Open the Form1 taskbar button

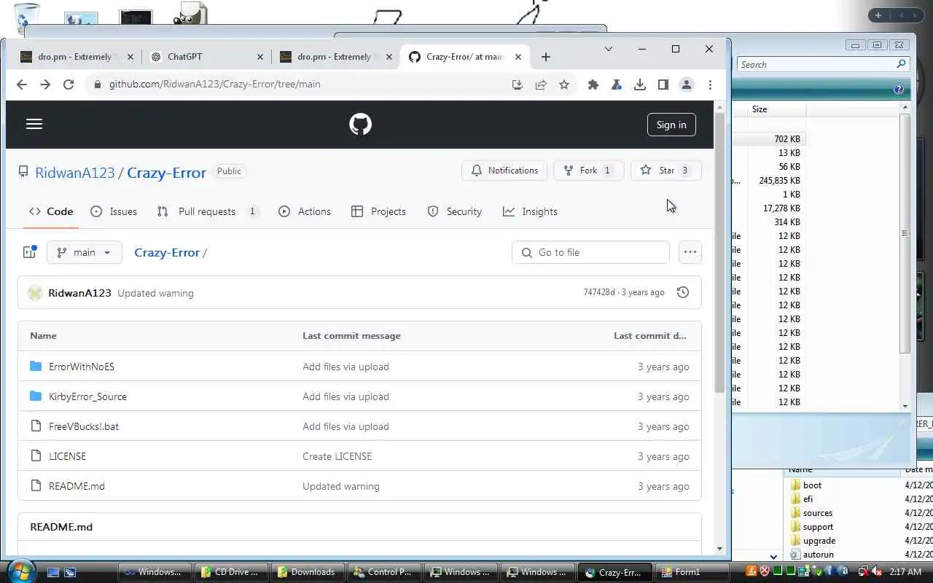692,572
